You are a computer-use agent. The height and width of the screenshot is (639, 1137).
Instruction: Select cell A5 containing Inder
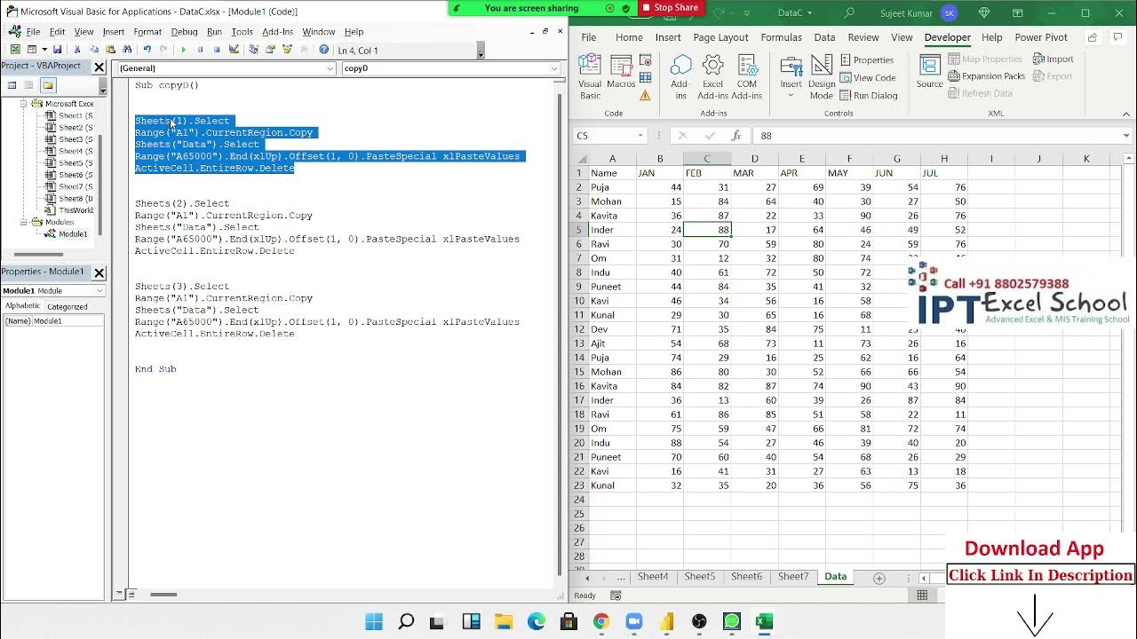(x=612, y=230)
